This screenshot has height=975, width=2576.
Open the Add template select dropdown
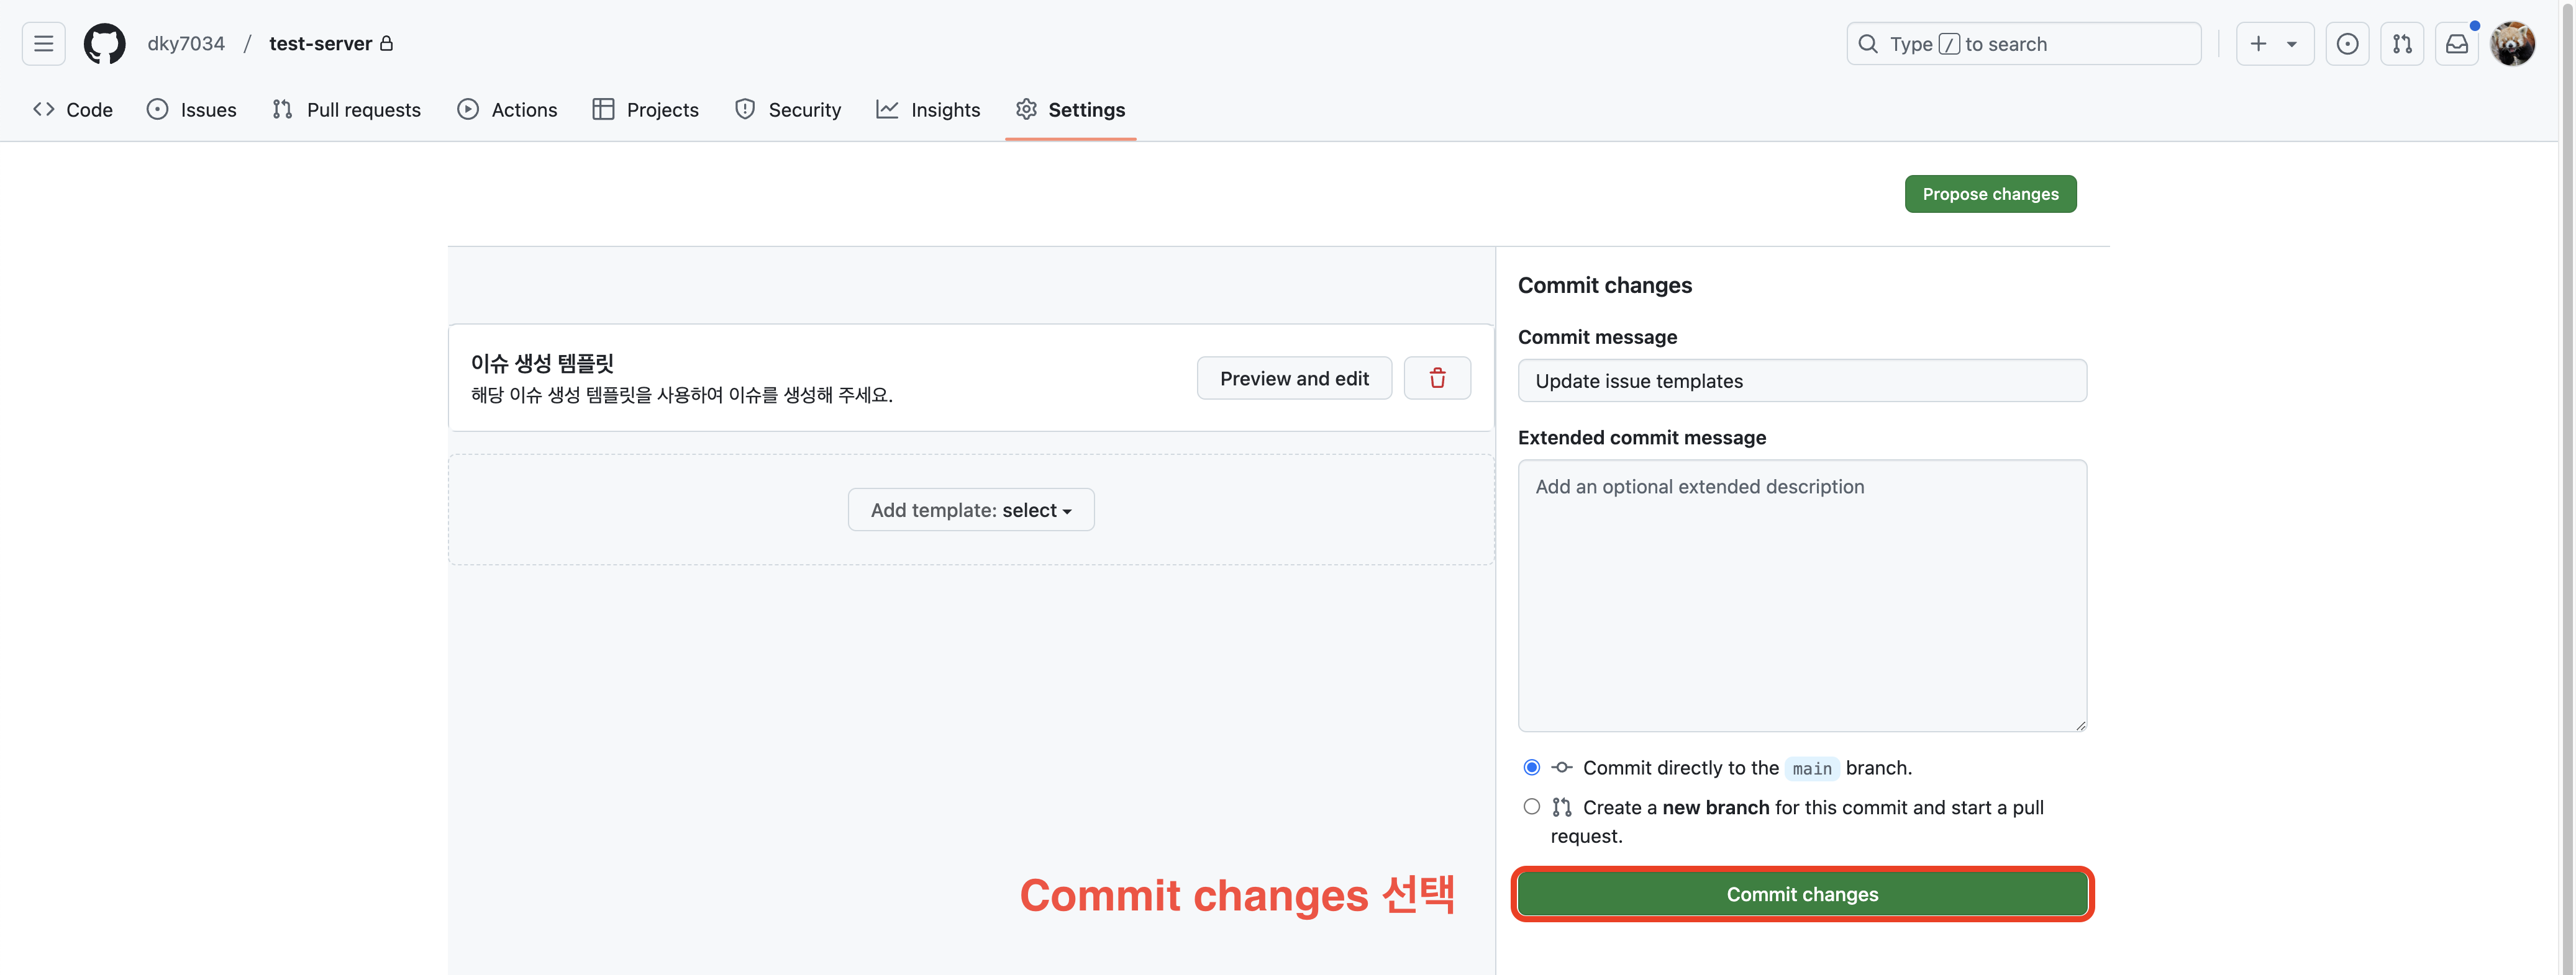tap(970, 511)
